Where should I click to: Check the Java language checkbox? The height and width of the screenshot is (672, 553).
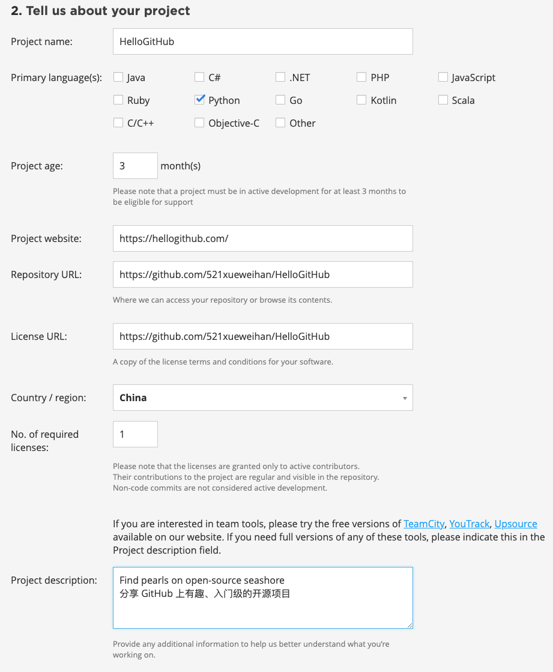[x=118, y=77]
